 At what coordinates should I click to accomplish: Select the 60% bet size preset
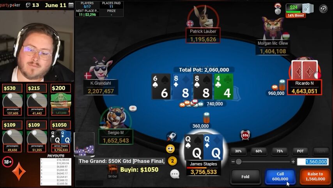click(x=259, y=151)
